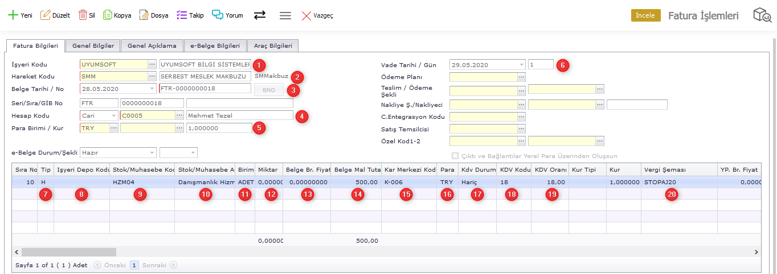Click the swap arrows toolbar icon
Screen dimensions: 777x274
(260, 15)
